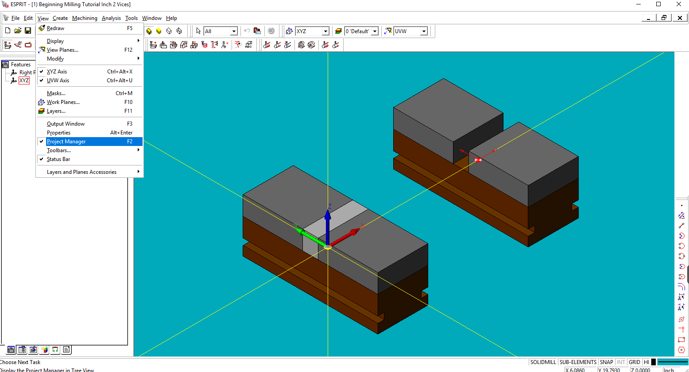
Task: Expand the Toolbars submenu
Action: (x=89, y=150)
